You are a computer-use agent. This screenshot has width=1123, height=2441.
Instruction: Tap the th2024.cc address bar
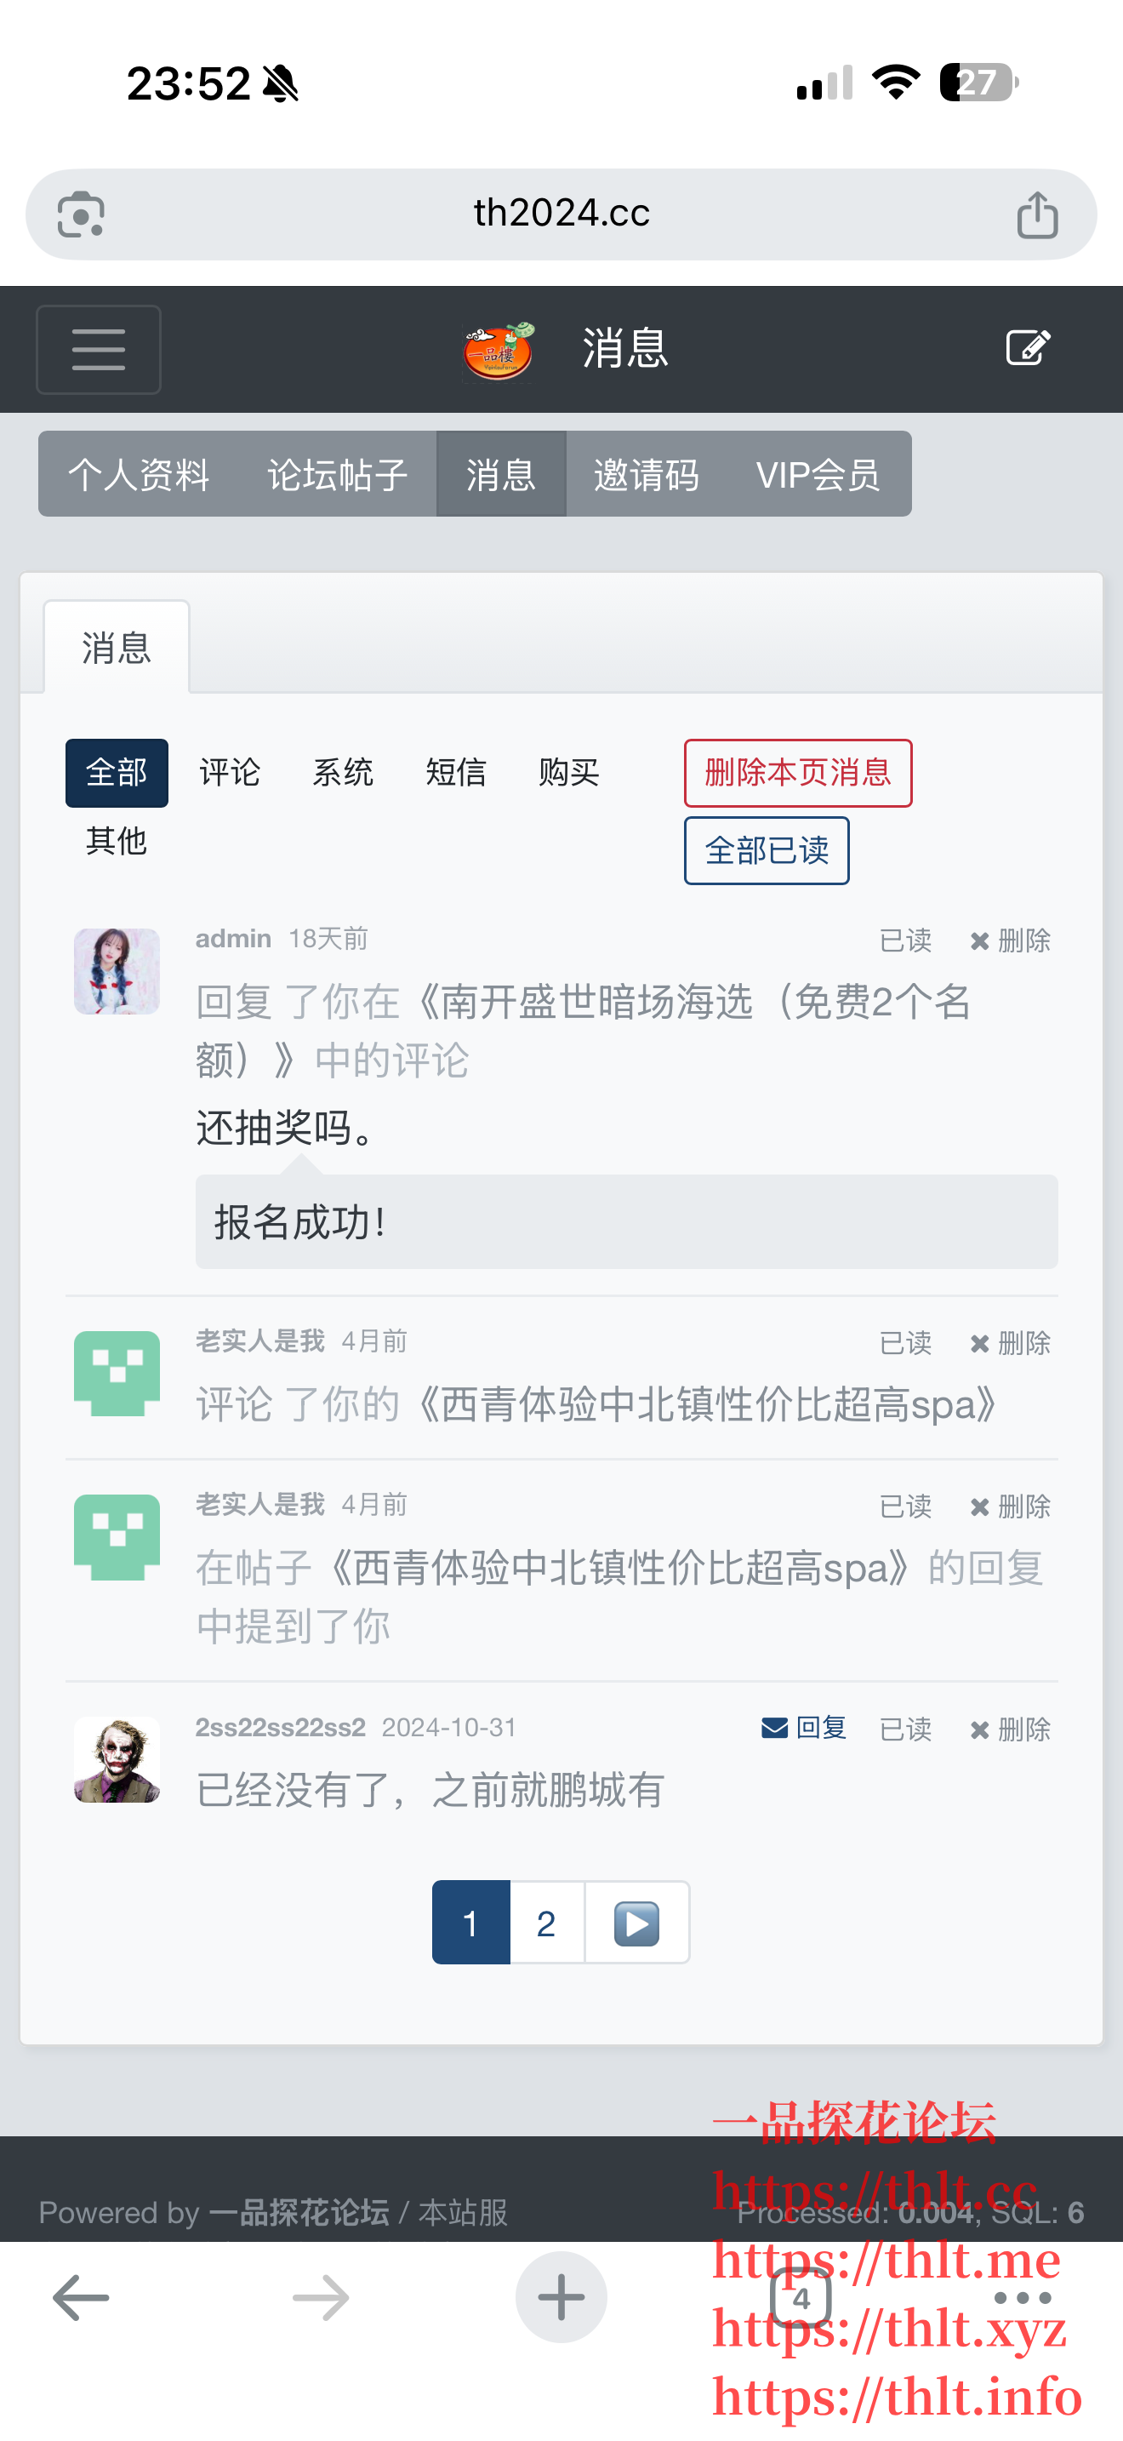[x=561, y=214]
